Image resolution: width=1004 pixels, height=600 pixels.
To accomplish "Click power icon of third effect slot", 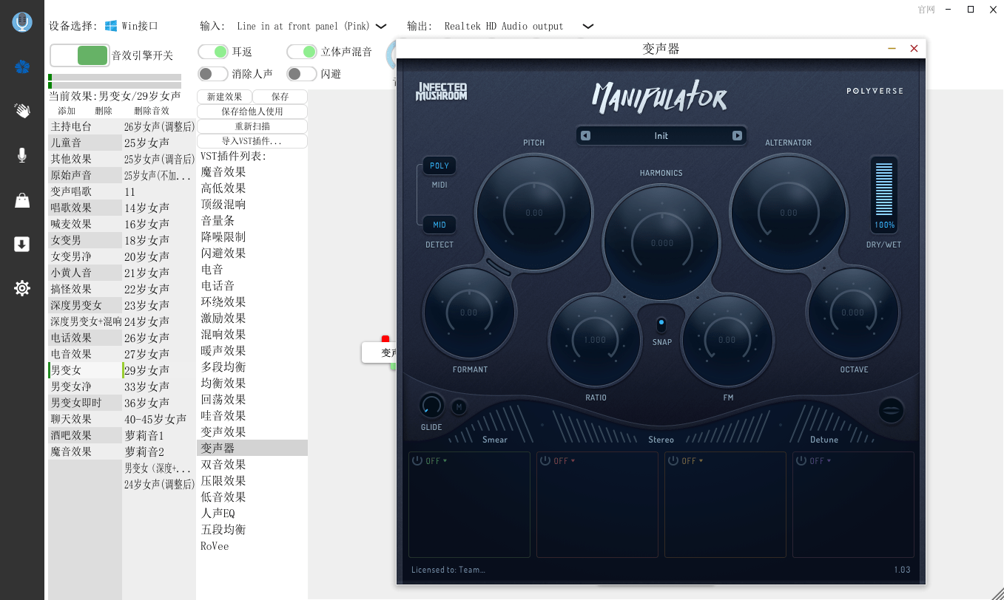I will point(673,460).
